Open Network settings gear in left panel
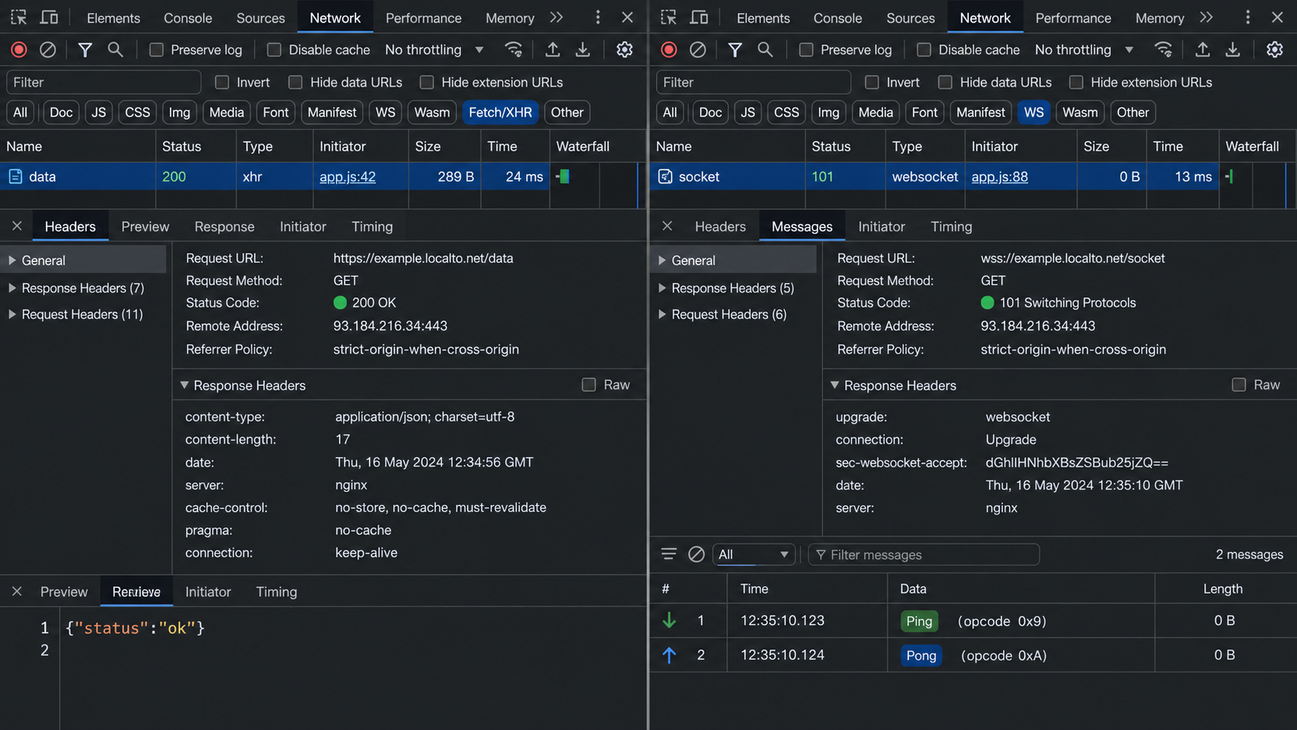The height and width of the screenshot is (730, 1297). [624, 50]
